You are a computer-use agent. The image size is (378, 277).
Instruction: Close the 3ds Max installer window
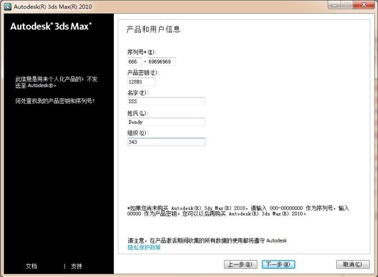tap(364, 5)
